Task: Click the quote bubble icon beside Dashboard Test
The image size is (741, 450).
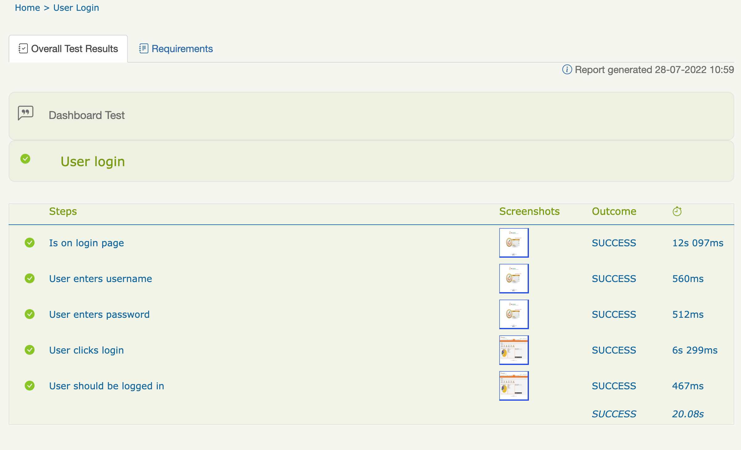Action: click(x=26, y=113)
